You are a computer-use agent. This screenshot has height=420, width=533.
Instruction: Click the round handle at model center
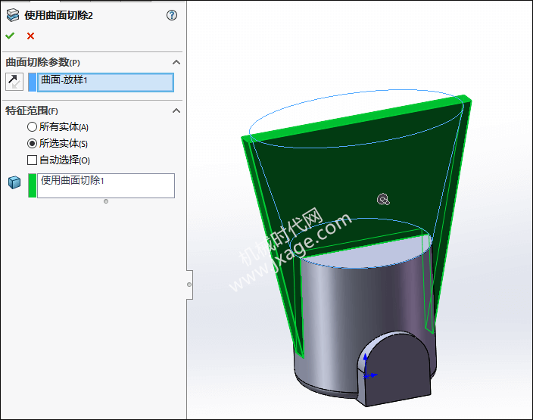(383, 200)
